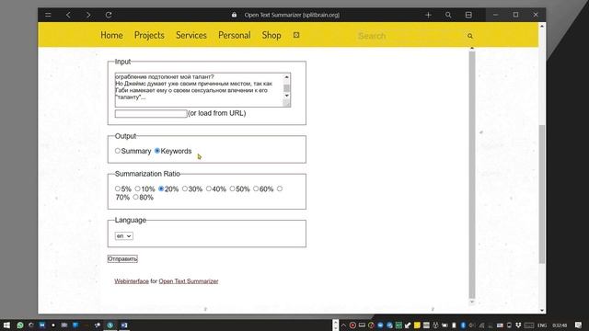This screenshot has height=331, width=589.
Task: Choose 50% summarization ratio
Action: [232, 188]
